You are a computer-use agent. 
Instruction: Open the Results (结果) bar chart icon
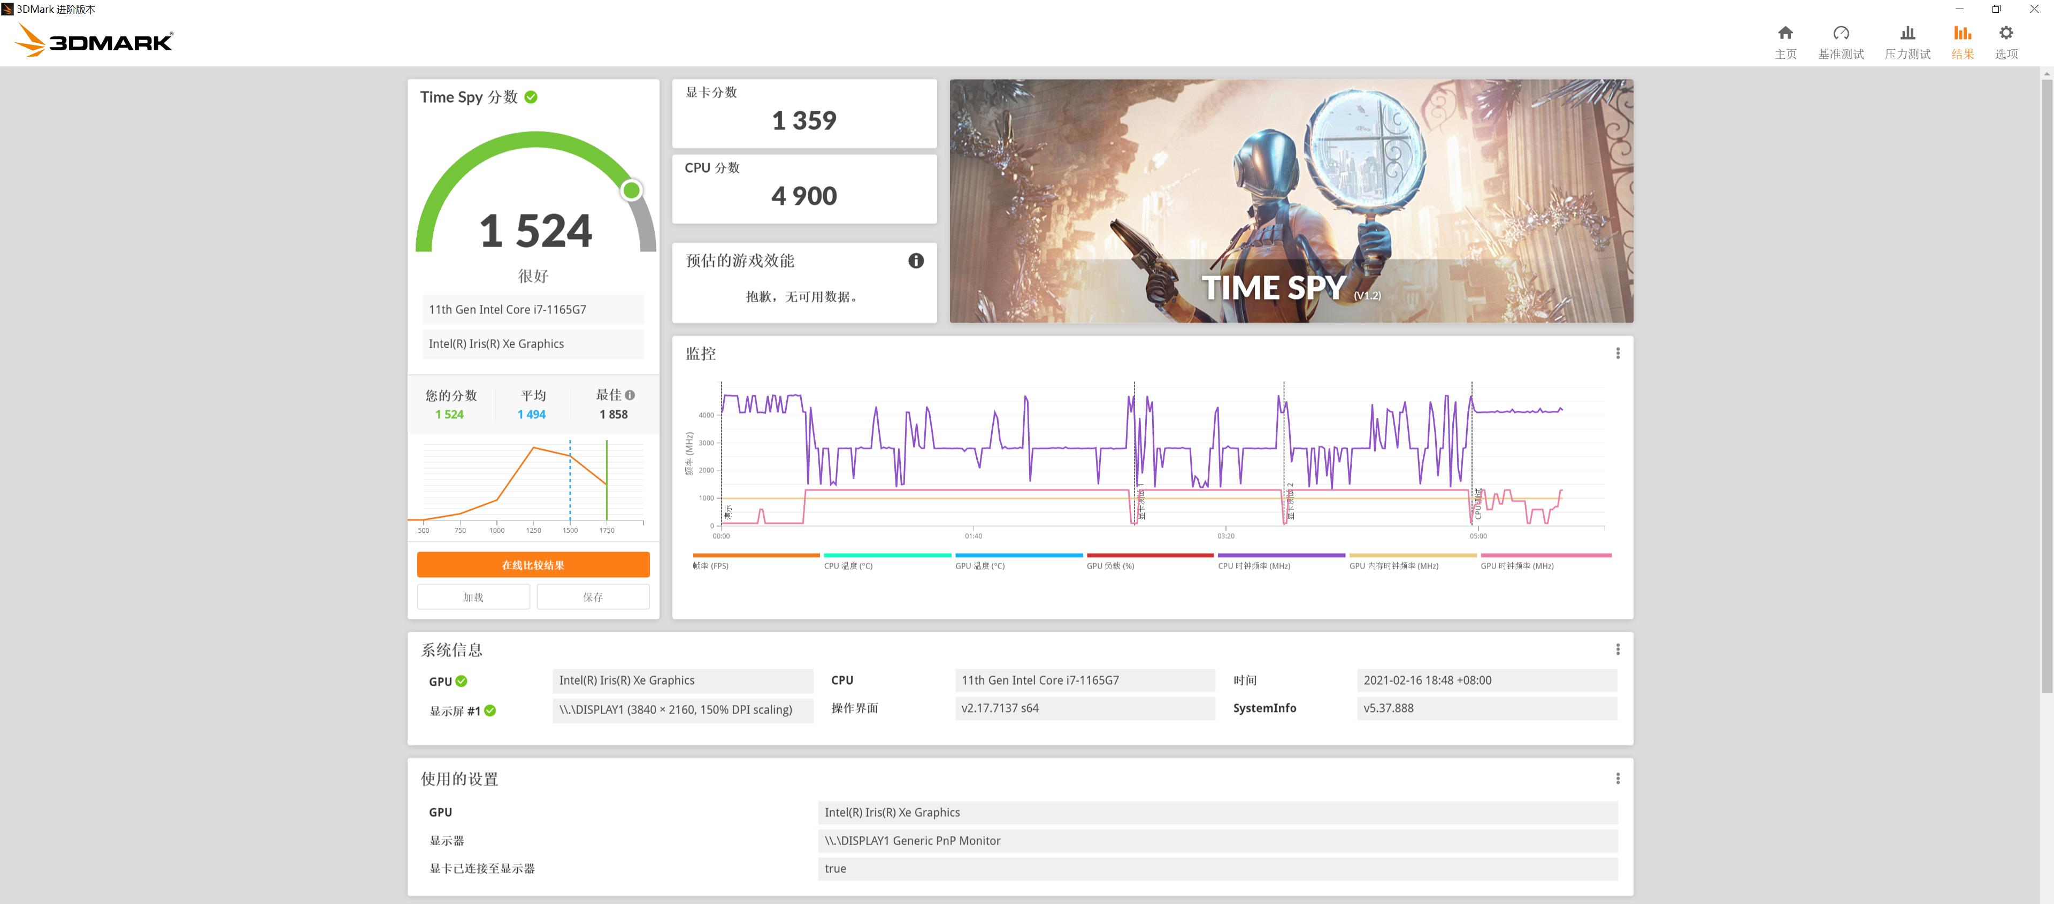coord(1961,33)
